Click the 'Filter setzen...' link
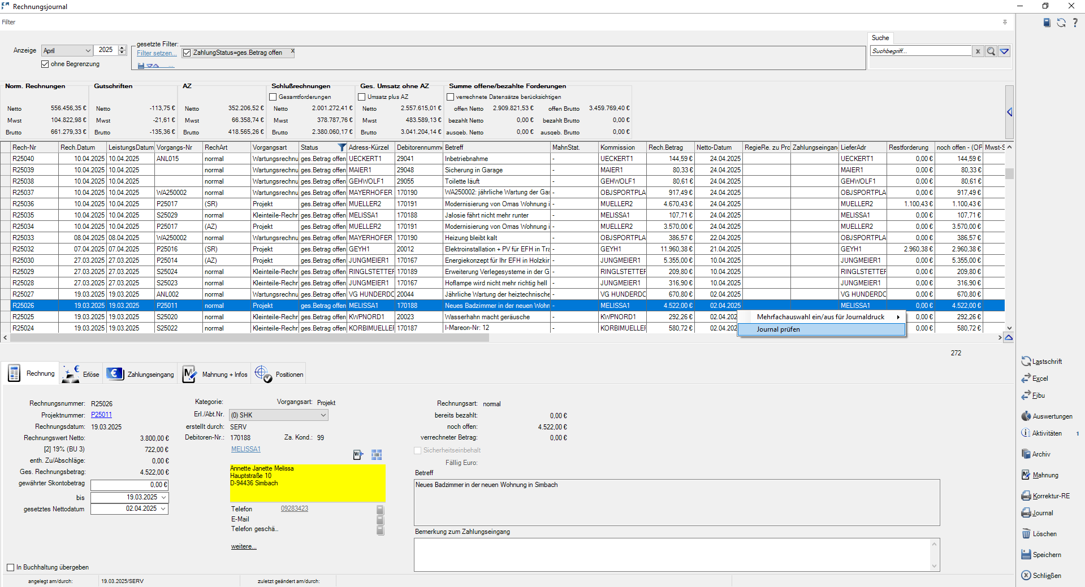Screen dimensions: 1085x587 tap(157, 53)
